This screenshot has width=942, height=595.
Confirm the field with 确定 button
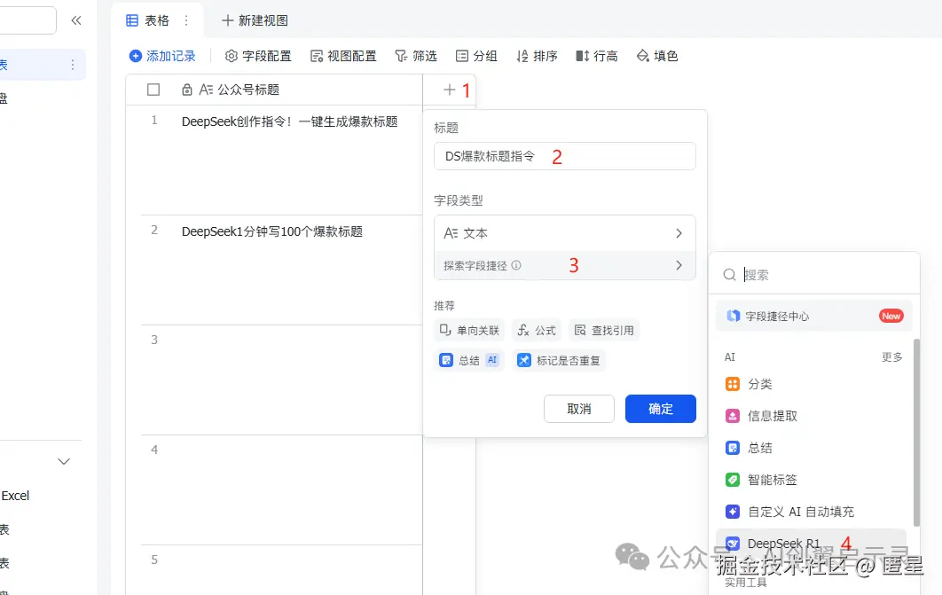[x=660, y=409]
